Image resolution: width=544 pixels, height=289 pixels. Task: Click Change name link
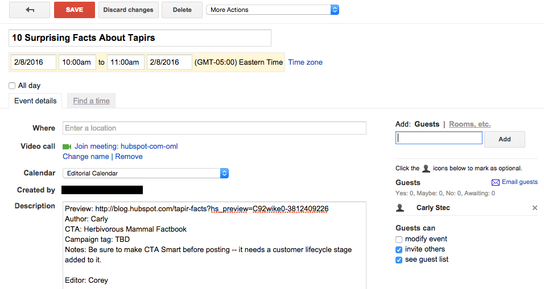click(86, 157)
